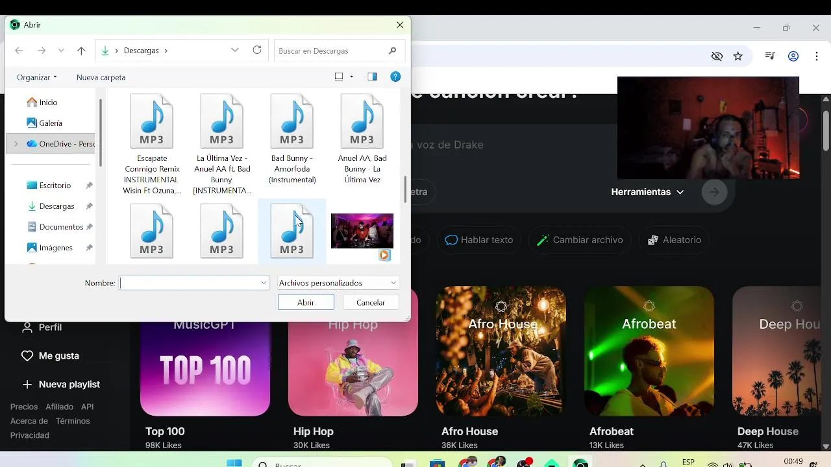Screen dimensions: 831x467
Task: Click the navigation pane scrollbar thumb
Action: (101, 133)
